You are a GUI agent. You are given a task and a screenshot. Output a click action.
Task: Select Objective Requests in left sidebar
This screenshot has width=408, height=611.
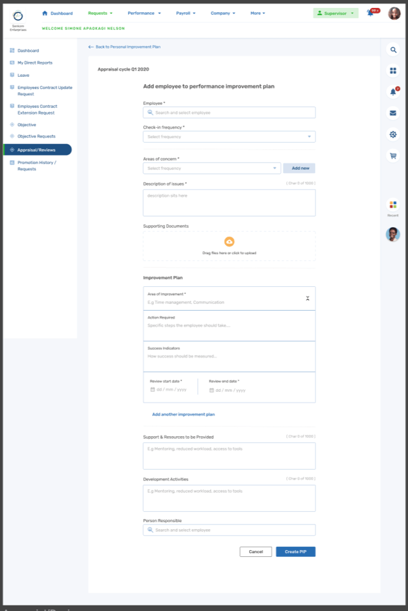click(36, 136)
